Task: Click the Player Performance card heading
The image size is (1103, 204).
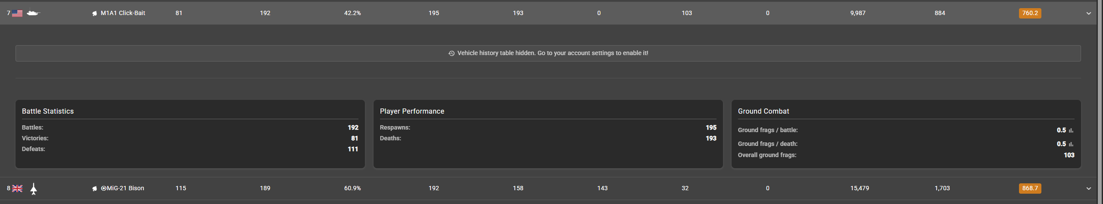Action: point(412,111)
